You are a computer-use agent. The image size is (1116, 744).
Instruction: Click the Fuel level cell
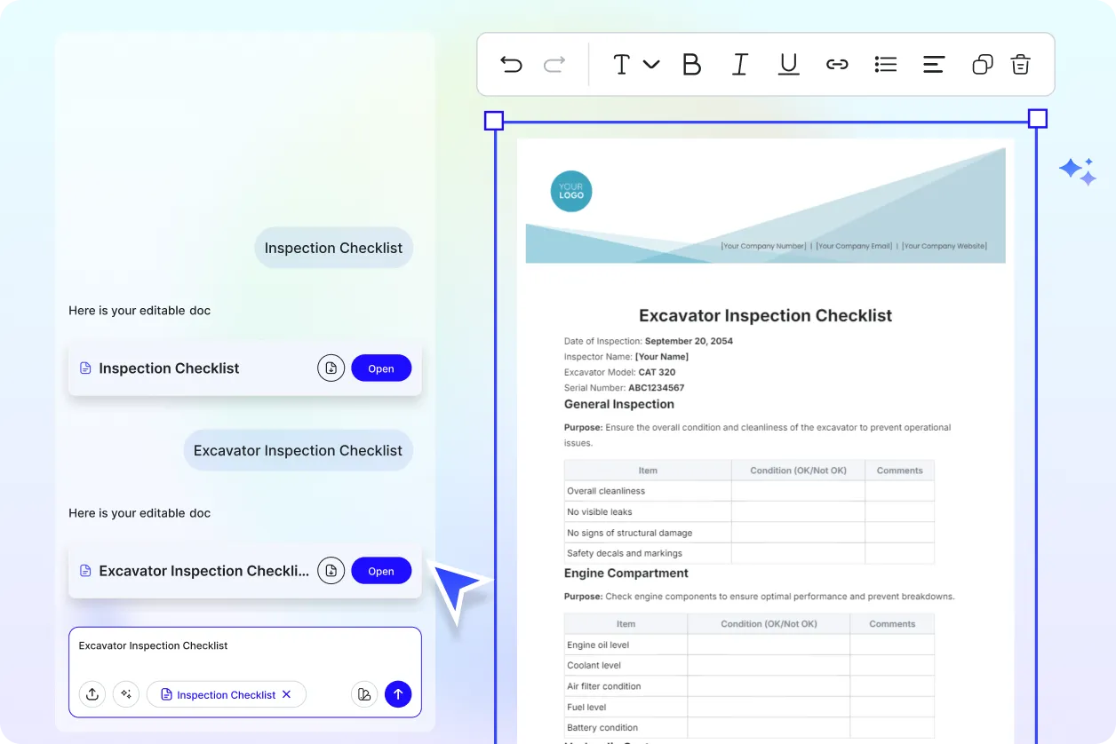click(x=626, y=707)
